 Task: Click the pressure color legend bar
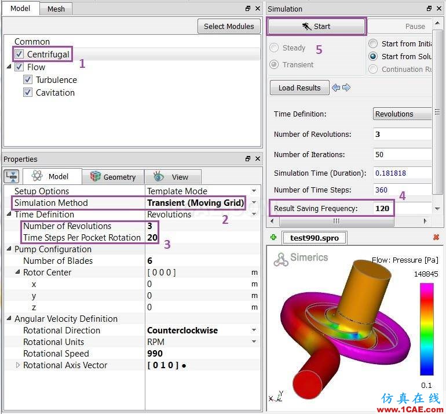[x=427, y=329]
